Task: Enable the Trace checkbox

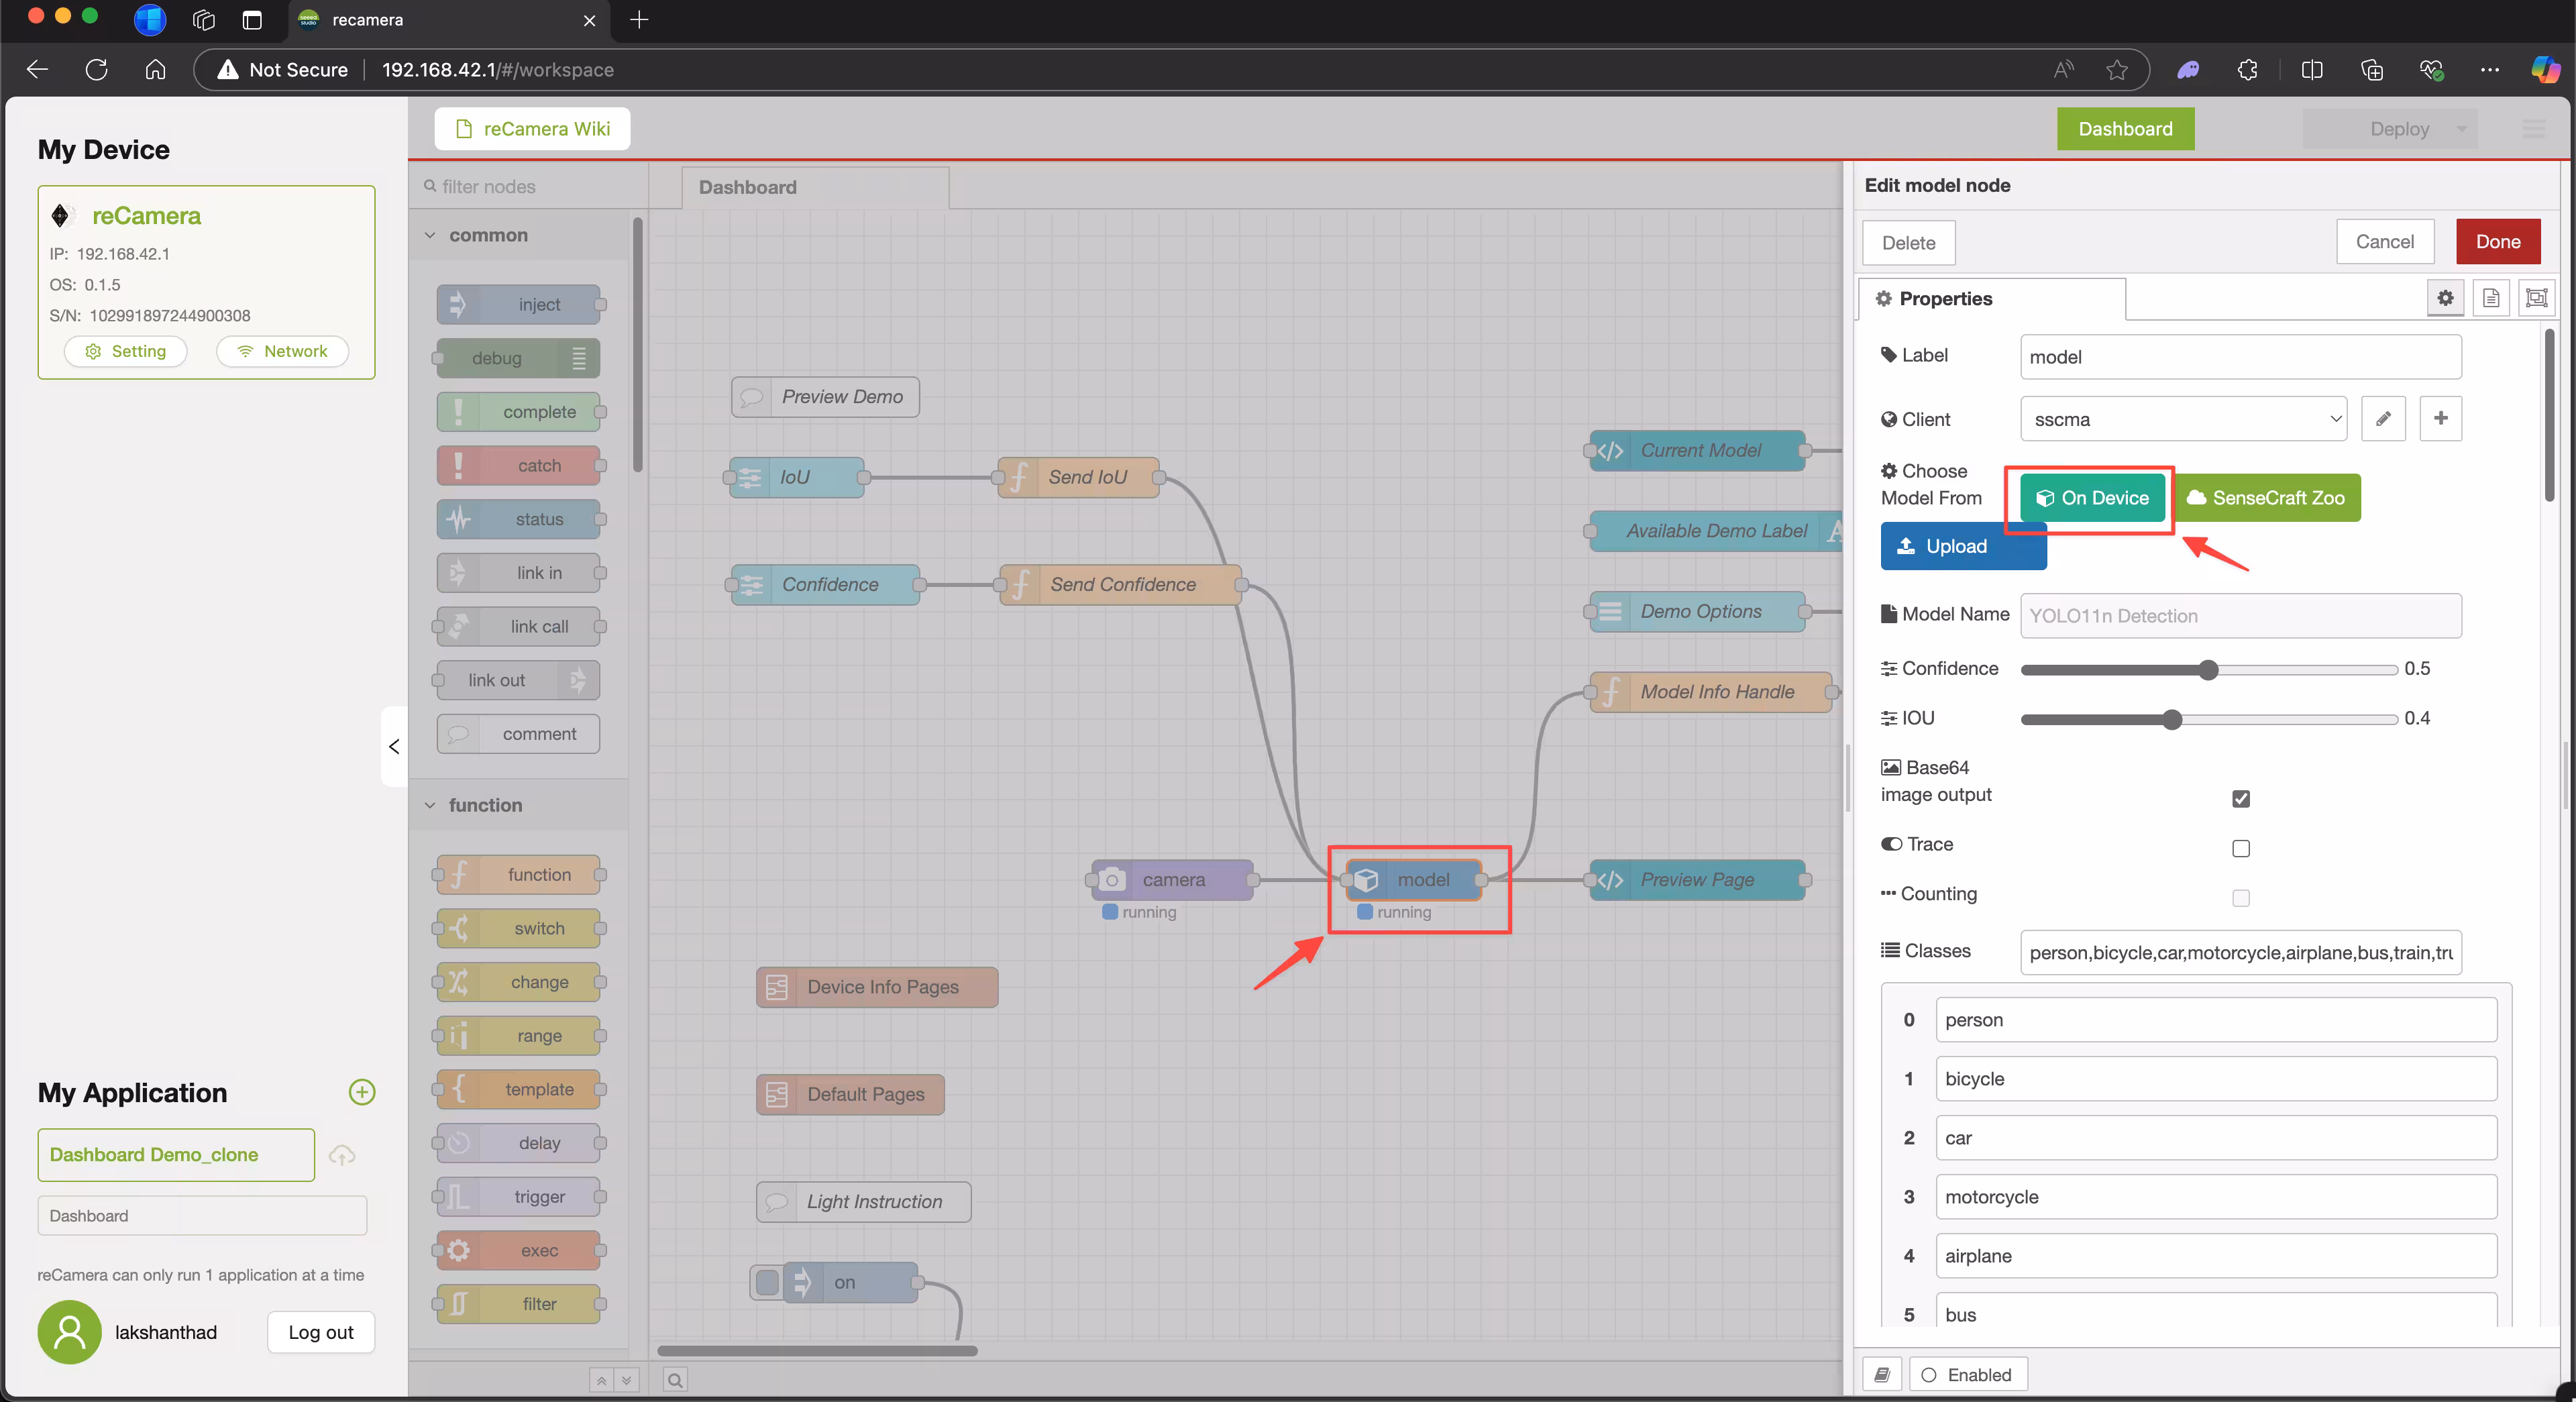Action: pyautogui.click(x=2240, y=848)
